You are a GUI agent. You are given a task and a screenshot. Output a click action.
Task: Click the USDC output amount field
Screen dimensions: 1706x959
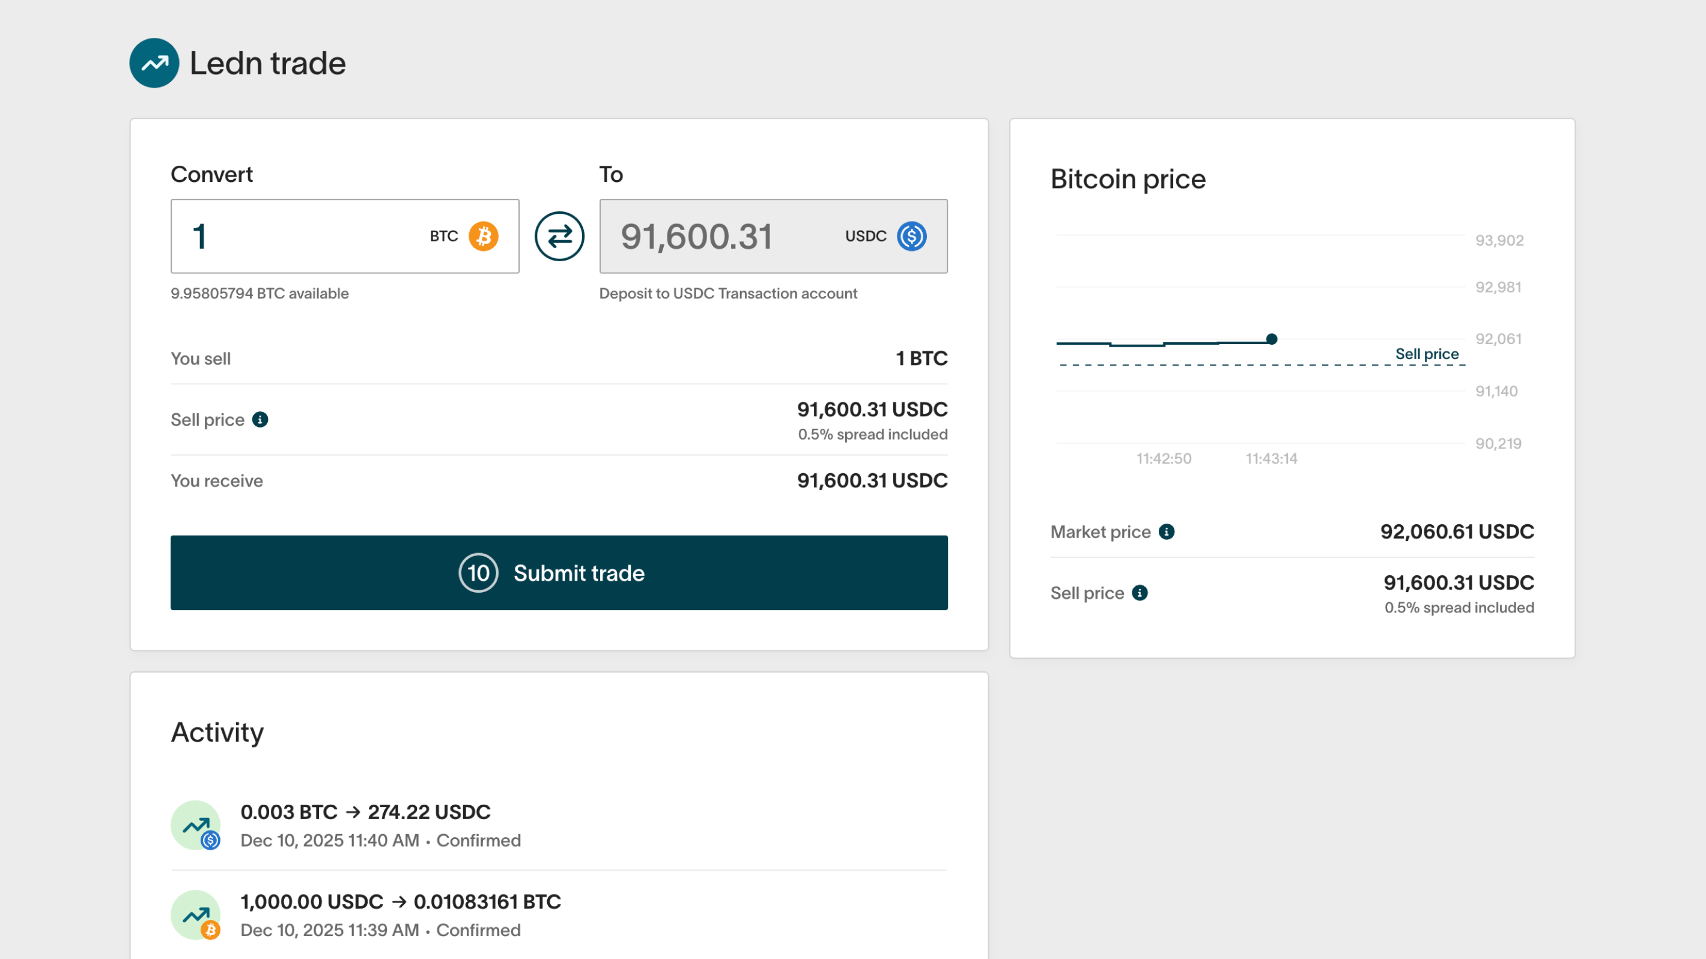722,236
